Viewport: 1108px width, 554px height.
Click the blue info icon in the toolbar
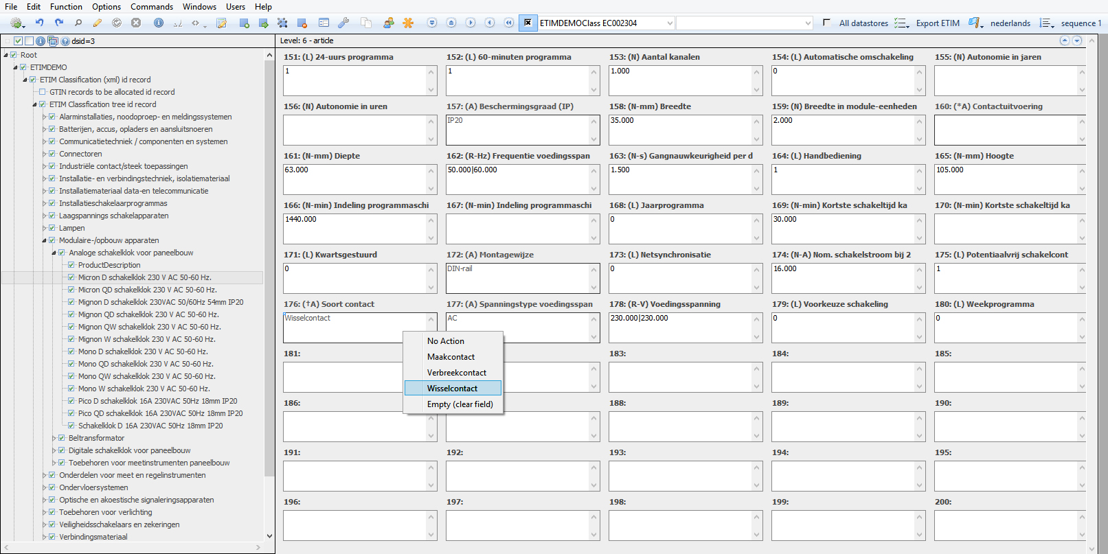159,23
